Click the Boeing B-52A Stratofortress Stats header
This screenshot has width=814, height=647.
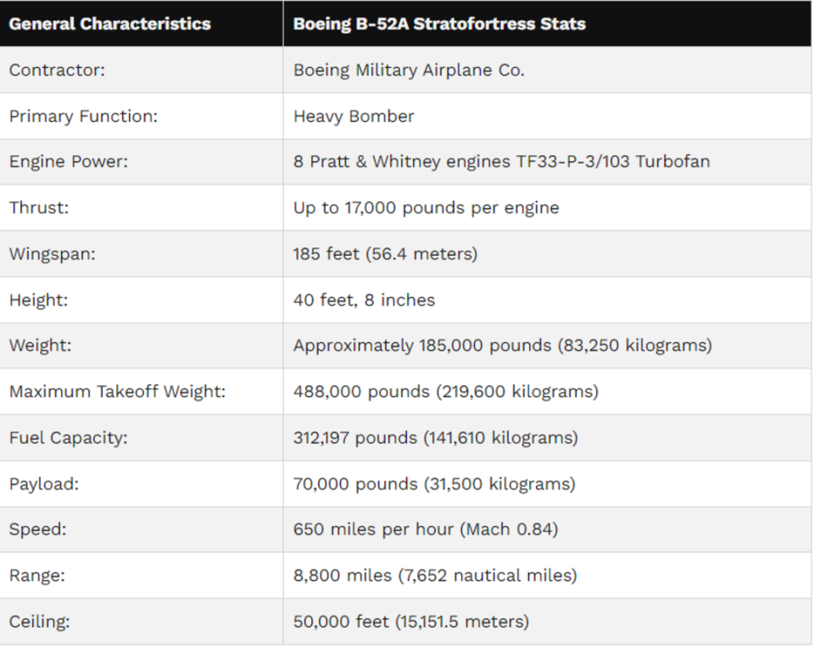pyautogui.click(x=439, y=24)
